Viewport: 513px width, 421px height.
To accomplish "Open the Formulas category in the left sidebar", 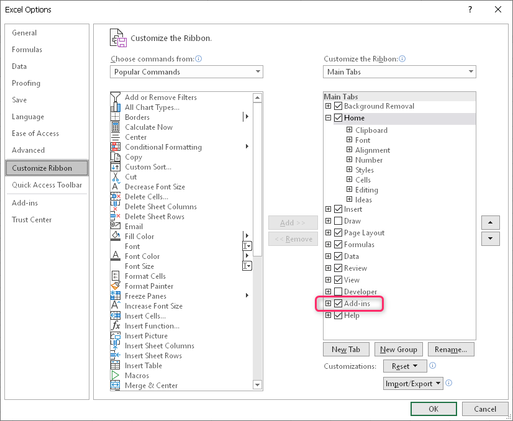I will coord(47,50).
